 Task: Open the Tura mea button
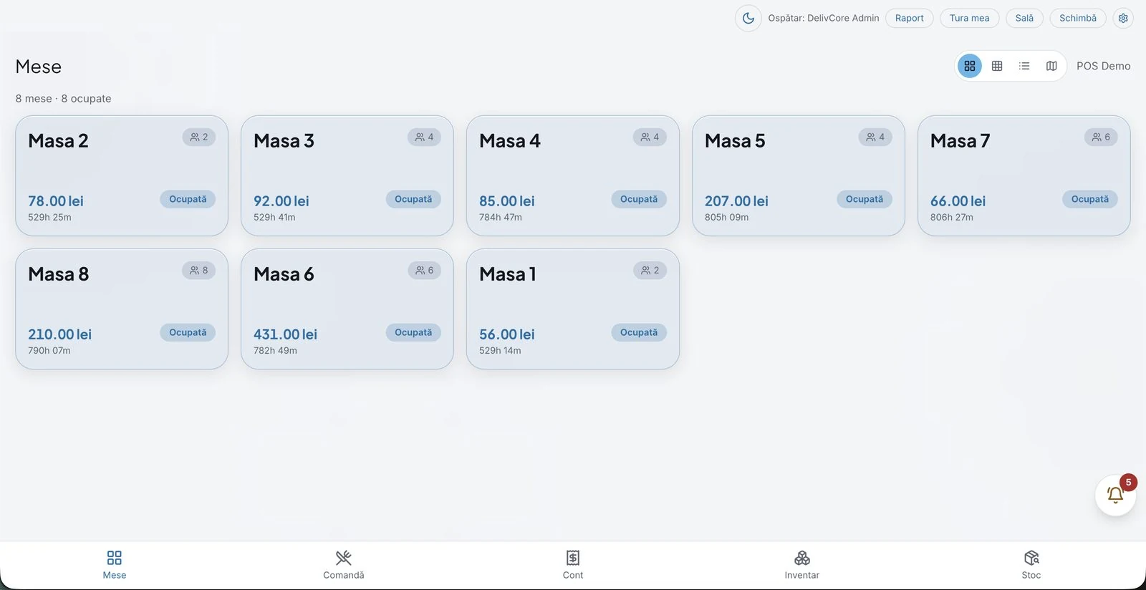[970, 18]
